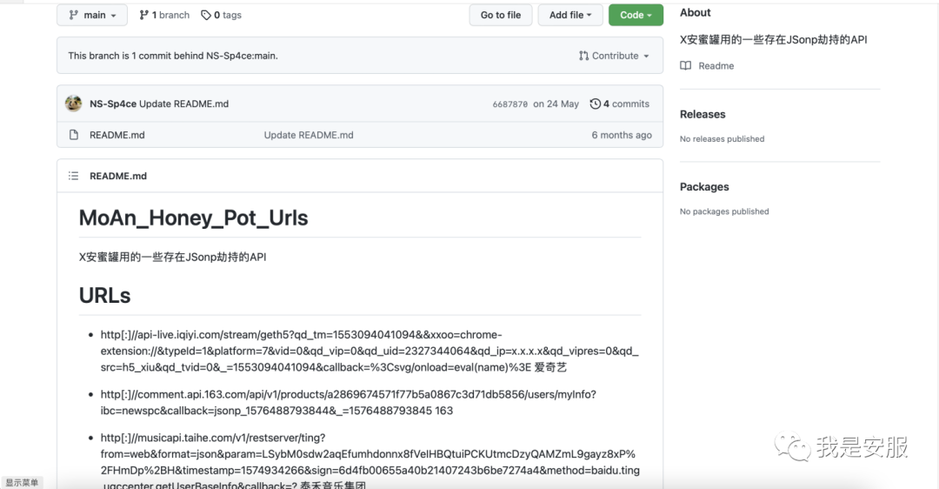Click the '6 months ago' timestamp
The height and width of the screenshot is (489, 939).
[622, 135]
